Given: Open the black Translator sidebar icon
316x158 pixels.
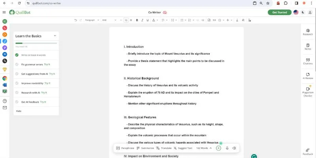Looking at the screenshot, I should pyautogui.click(x=5, y=61).
